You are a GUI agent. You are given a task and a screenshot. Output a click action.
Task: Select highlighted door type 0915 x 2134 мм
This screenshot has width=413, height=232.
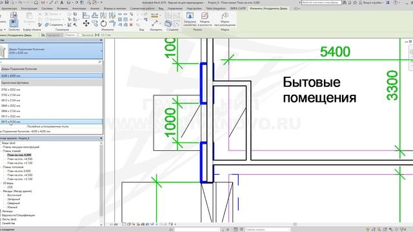point(52,122)
